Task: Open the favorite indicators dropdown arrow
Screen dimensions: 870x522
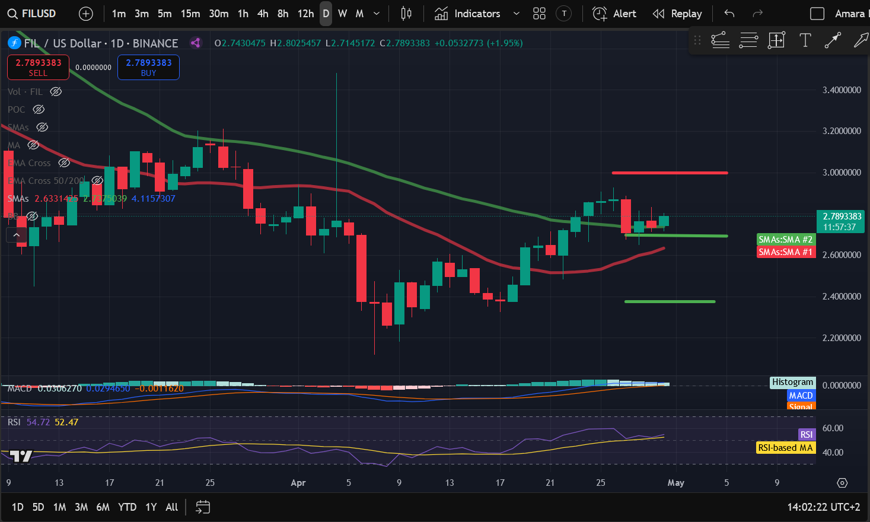Action: pyautogui.click(x=516, y=14)
